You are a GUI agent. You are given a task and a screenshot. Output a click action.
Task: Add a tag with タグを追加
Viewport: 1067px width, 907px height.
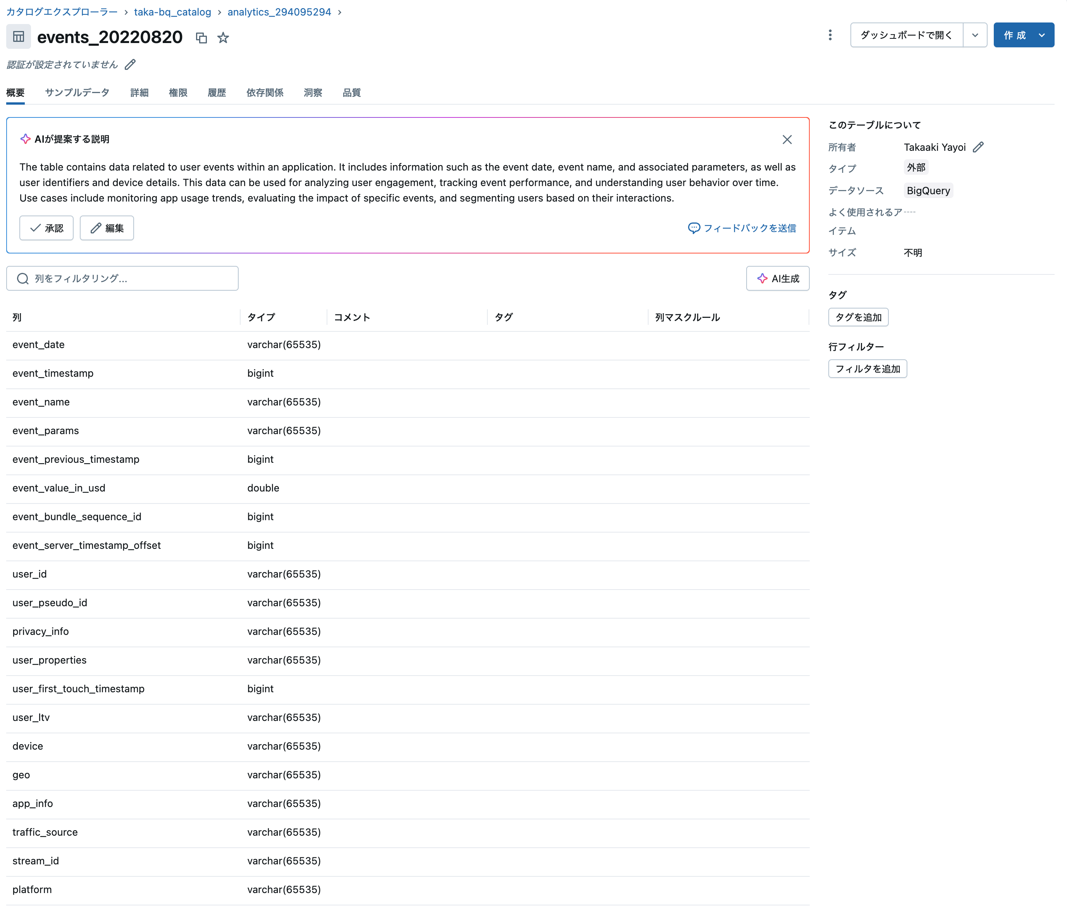(x=858, y=317)
